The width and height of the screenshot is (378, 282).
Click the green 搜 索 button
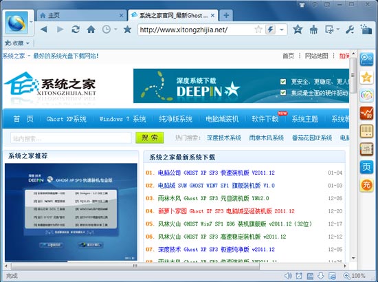[x=150, y=138]
